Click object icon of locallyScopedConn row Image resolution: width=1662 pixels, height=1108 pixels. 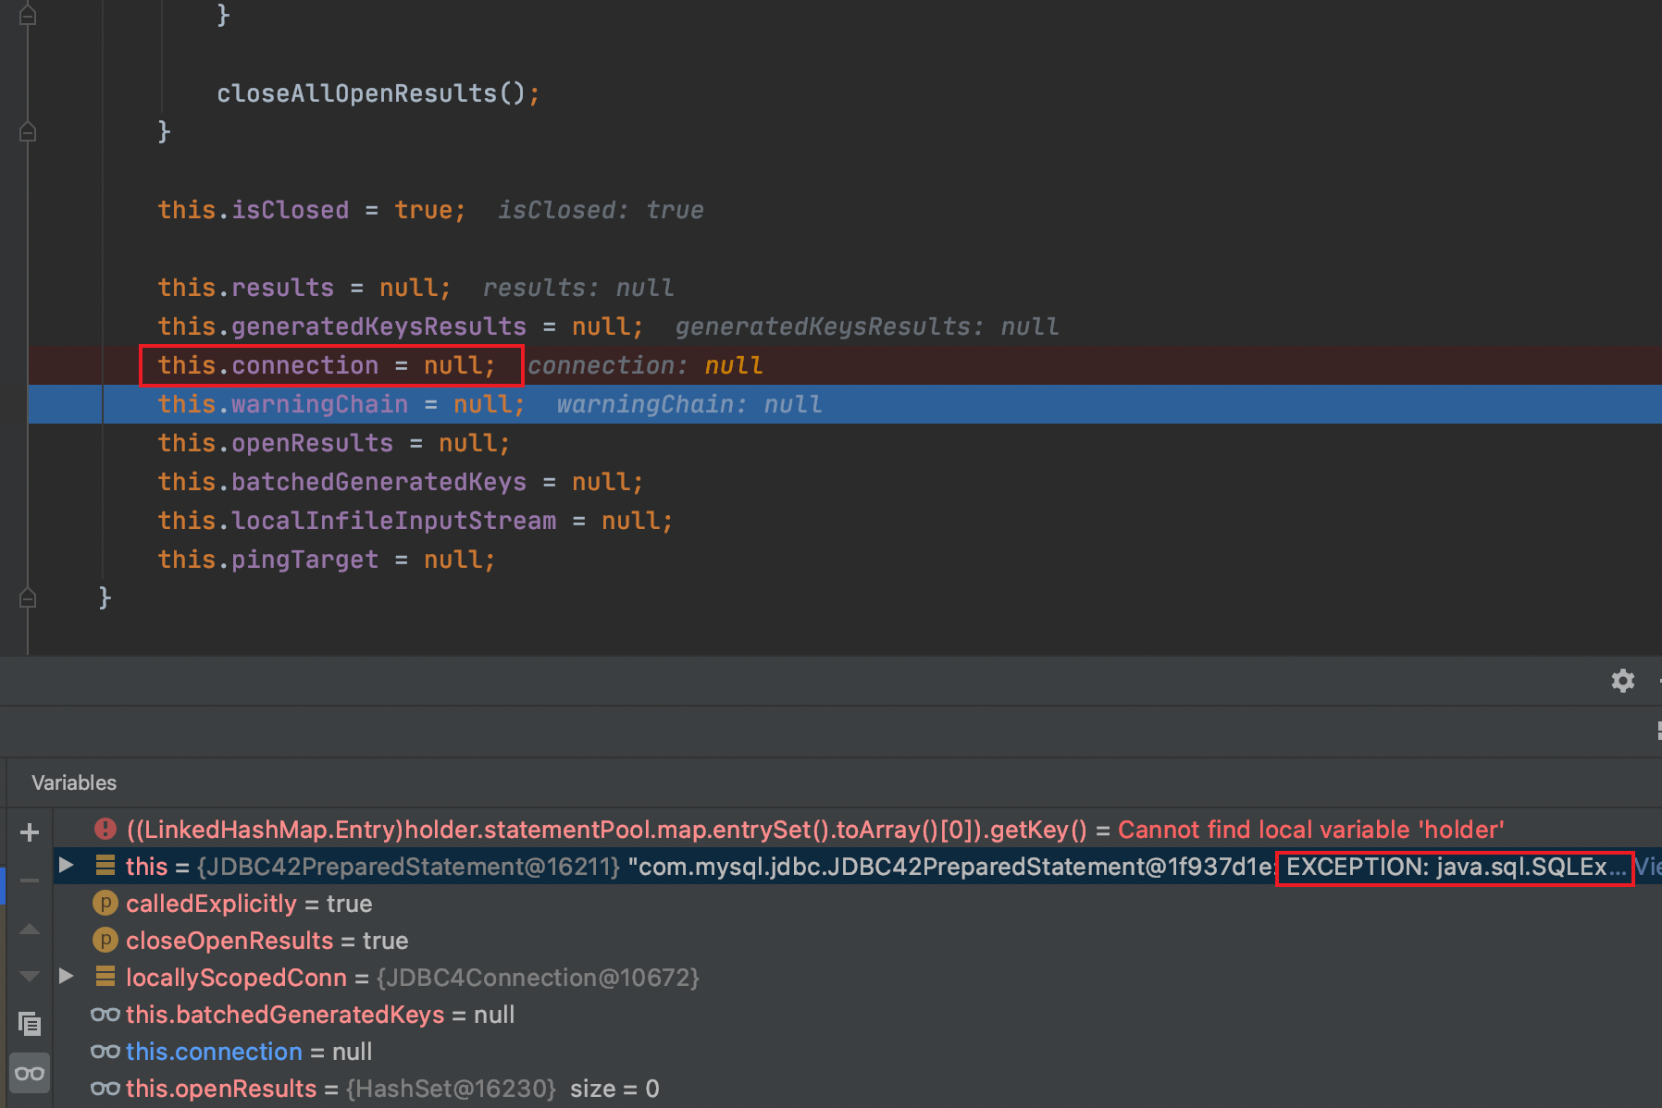point(105,976)
